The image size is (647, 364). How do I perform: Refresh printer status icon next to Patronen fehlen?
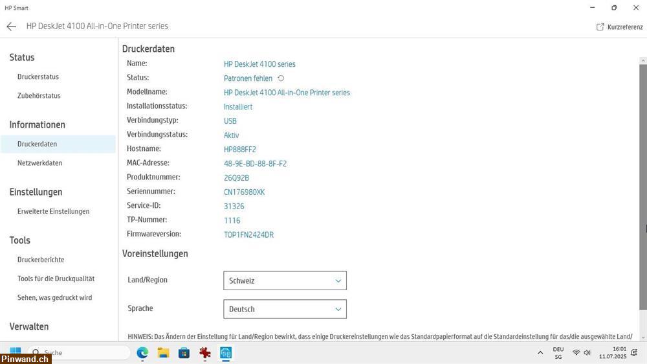(281, 78)
